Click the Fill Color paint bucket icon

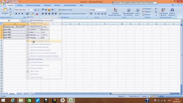32,14
